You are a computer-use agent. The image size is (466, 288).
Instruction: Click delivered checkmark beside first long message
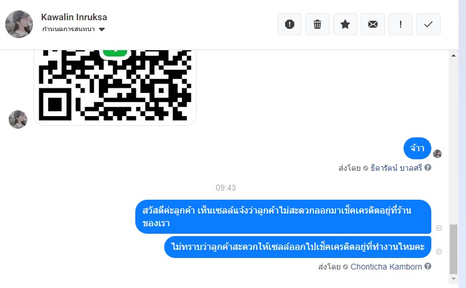pos(439,228)
